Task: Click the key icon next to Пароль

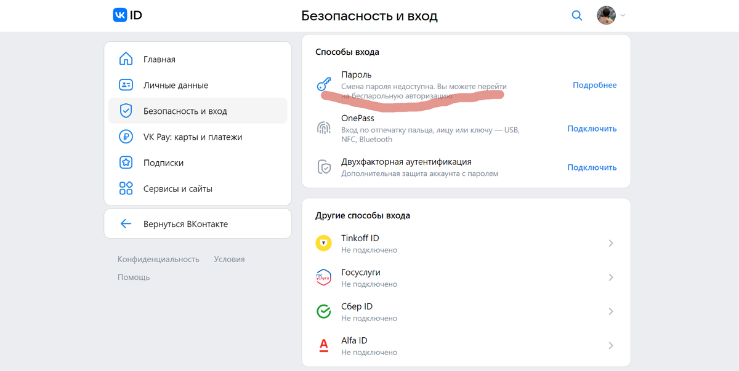Action: click(323, 85)
